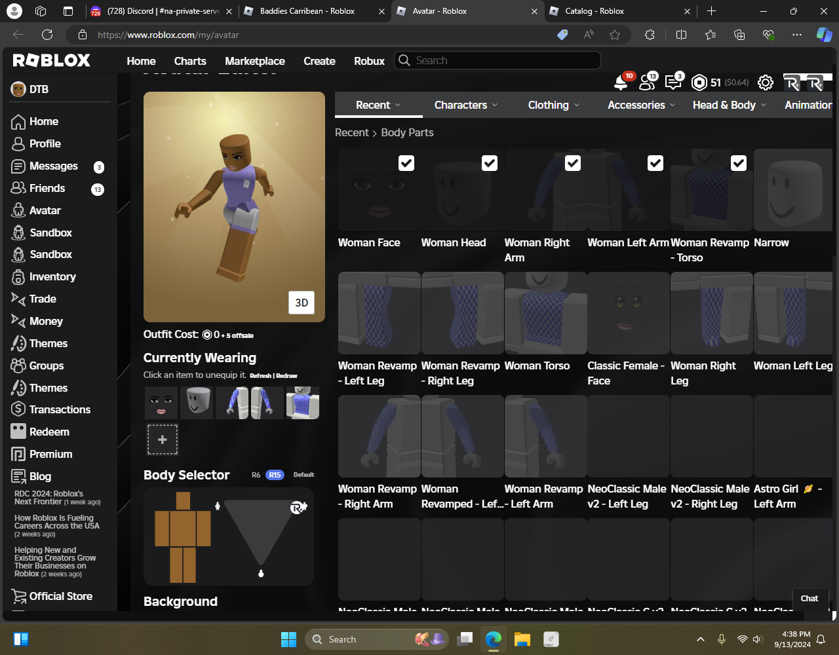Expand the Clothing category dropdown
839x655 pixels.
click(x=554, y=105)
